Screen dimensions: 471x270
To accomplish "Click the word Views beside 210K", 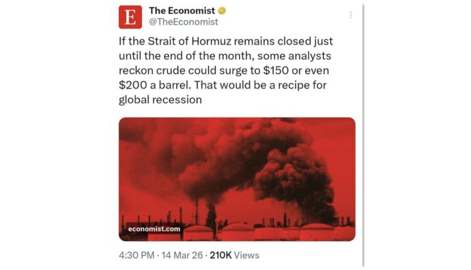I will pos(247,255).
